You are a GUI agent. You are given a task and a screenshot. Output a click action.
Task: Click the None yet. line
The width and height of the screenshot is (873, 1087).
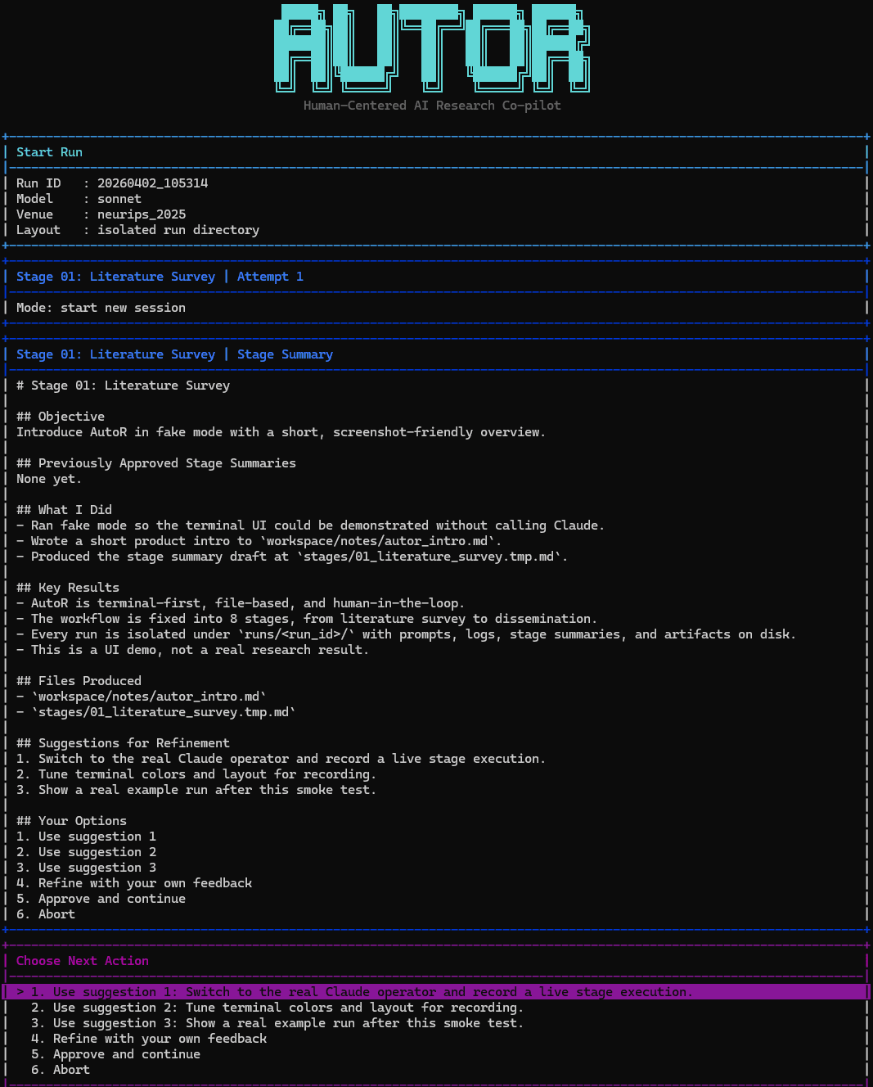[49, 479]
